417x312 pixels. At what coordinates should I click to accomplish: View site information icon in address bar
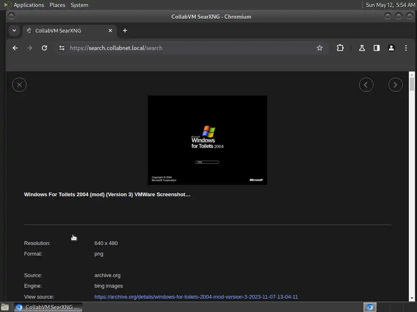pos(62,48)
